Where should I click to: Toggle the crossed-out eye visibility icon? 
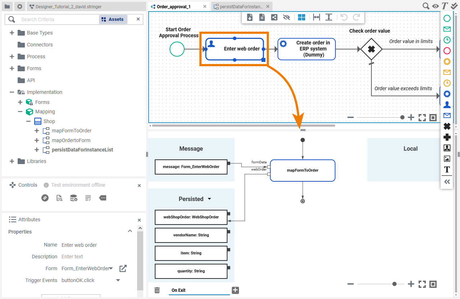pos(287,17)
